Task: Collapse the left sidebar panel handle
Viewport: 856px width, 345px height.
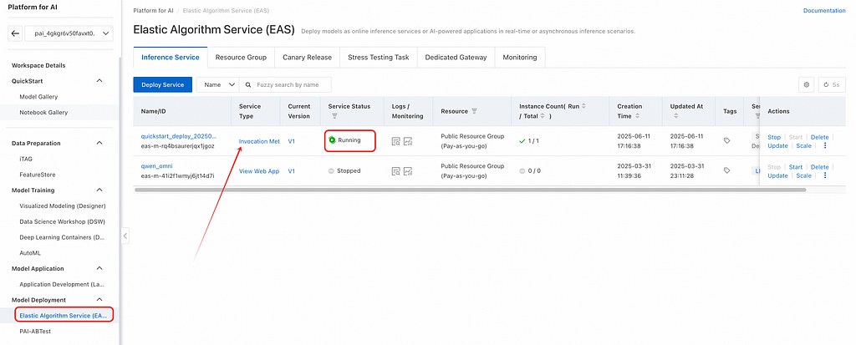Action: coord(125,236)
